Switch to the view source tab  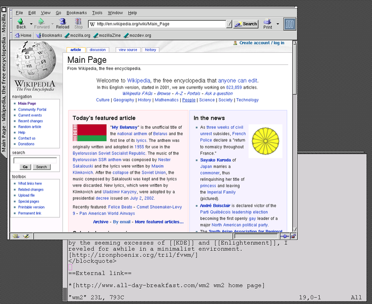pos(128,50)
